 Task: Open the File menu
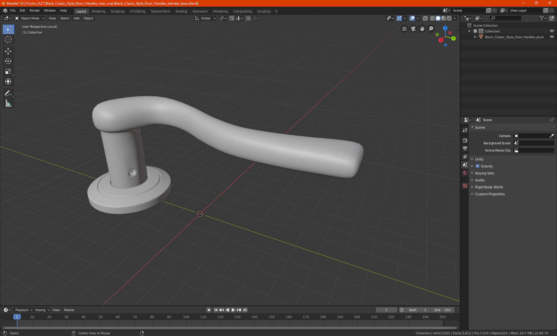13,10
